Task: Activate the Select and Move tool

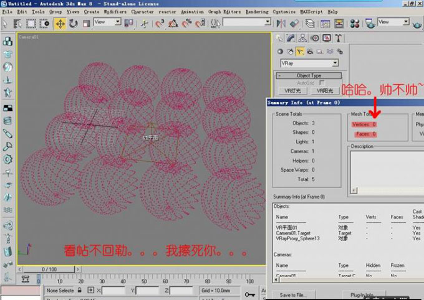Action: click(x=60, y=24)
